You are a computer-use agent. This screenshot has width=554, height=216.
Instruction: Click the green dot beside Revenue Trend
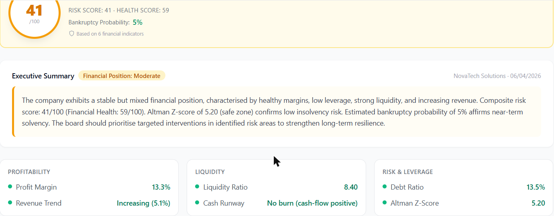tap(10, 203)
